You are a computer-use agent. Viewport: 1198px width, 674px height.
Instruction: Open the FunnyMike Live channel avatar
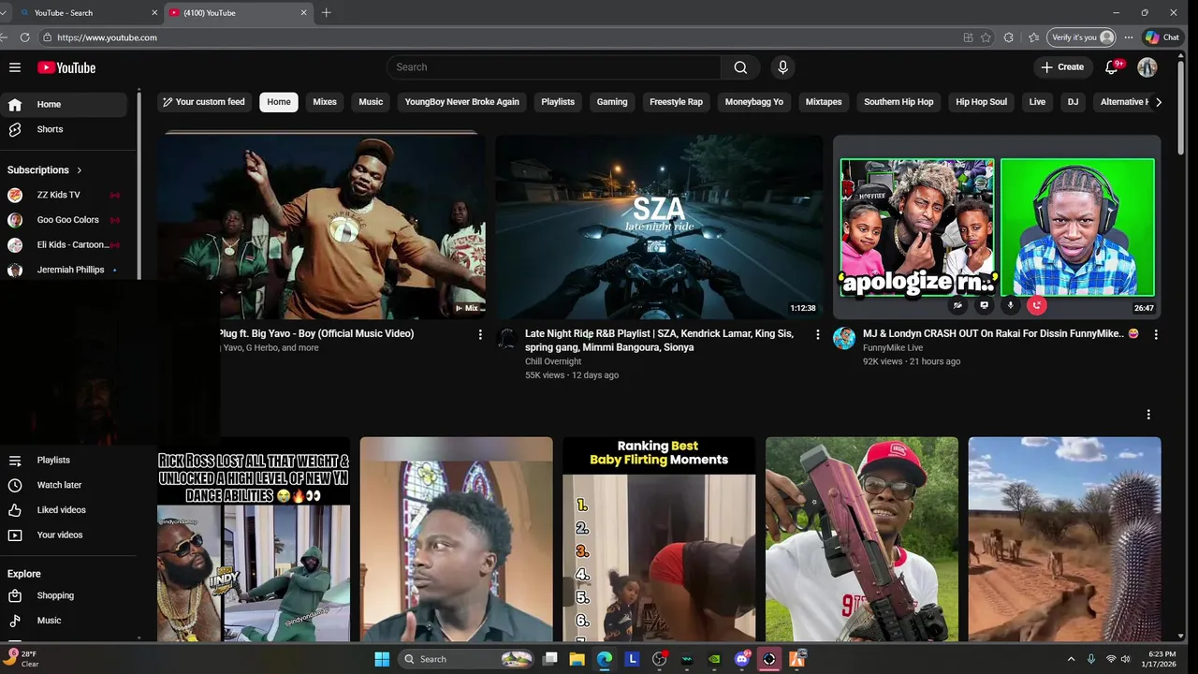844,339
